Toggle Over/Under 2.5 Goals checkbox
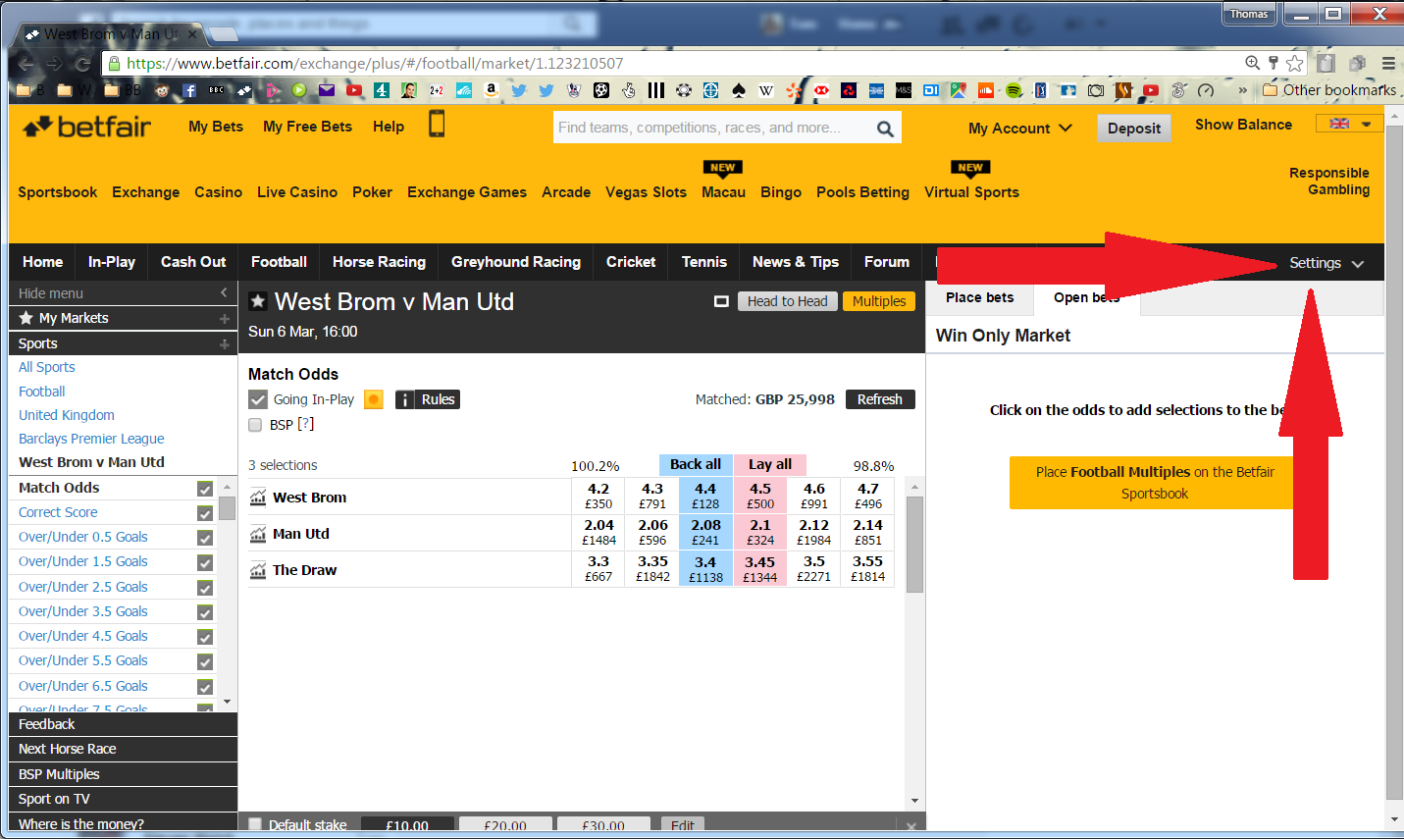Viewport: 1404px width, 839px height. (205, 588)
